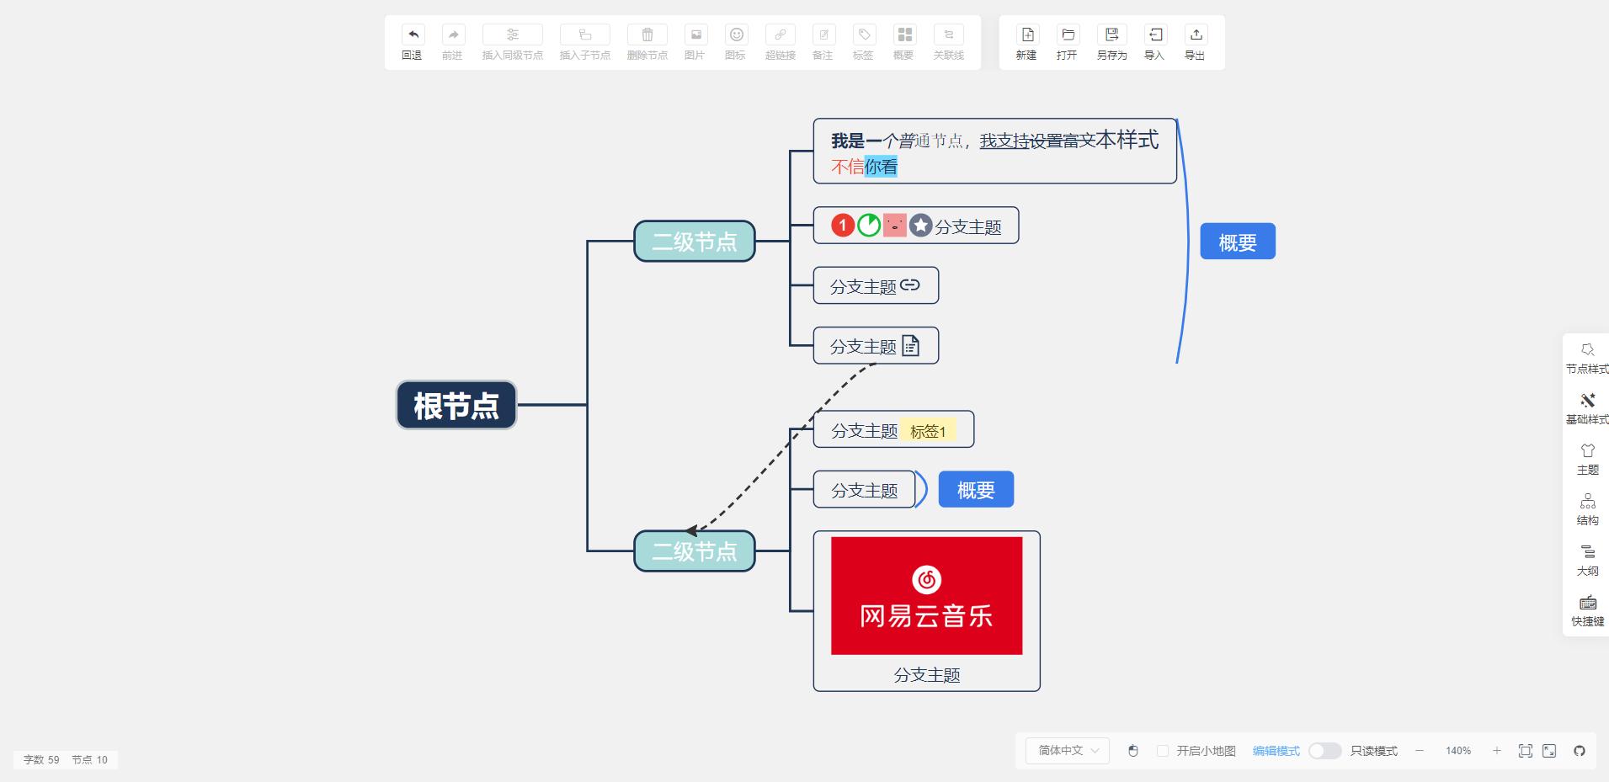The width and height of the screenshot is (1609, 782).
Task: Open a file using 打开
Action: (x=1066, y=42)
